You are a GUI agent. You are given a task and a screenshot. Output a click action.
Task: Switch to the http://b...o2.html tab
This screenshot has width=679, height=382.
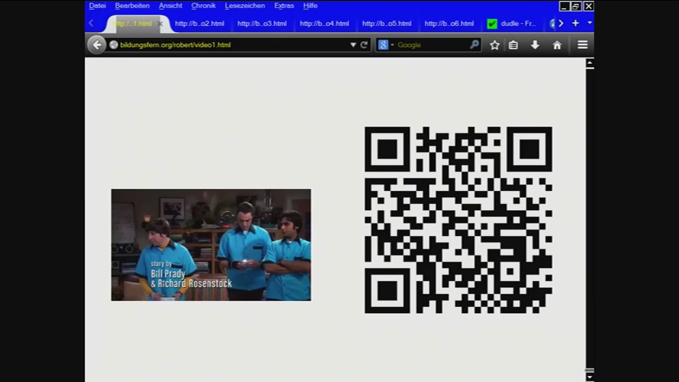click(x=200, y=24)
